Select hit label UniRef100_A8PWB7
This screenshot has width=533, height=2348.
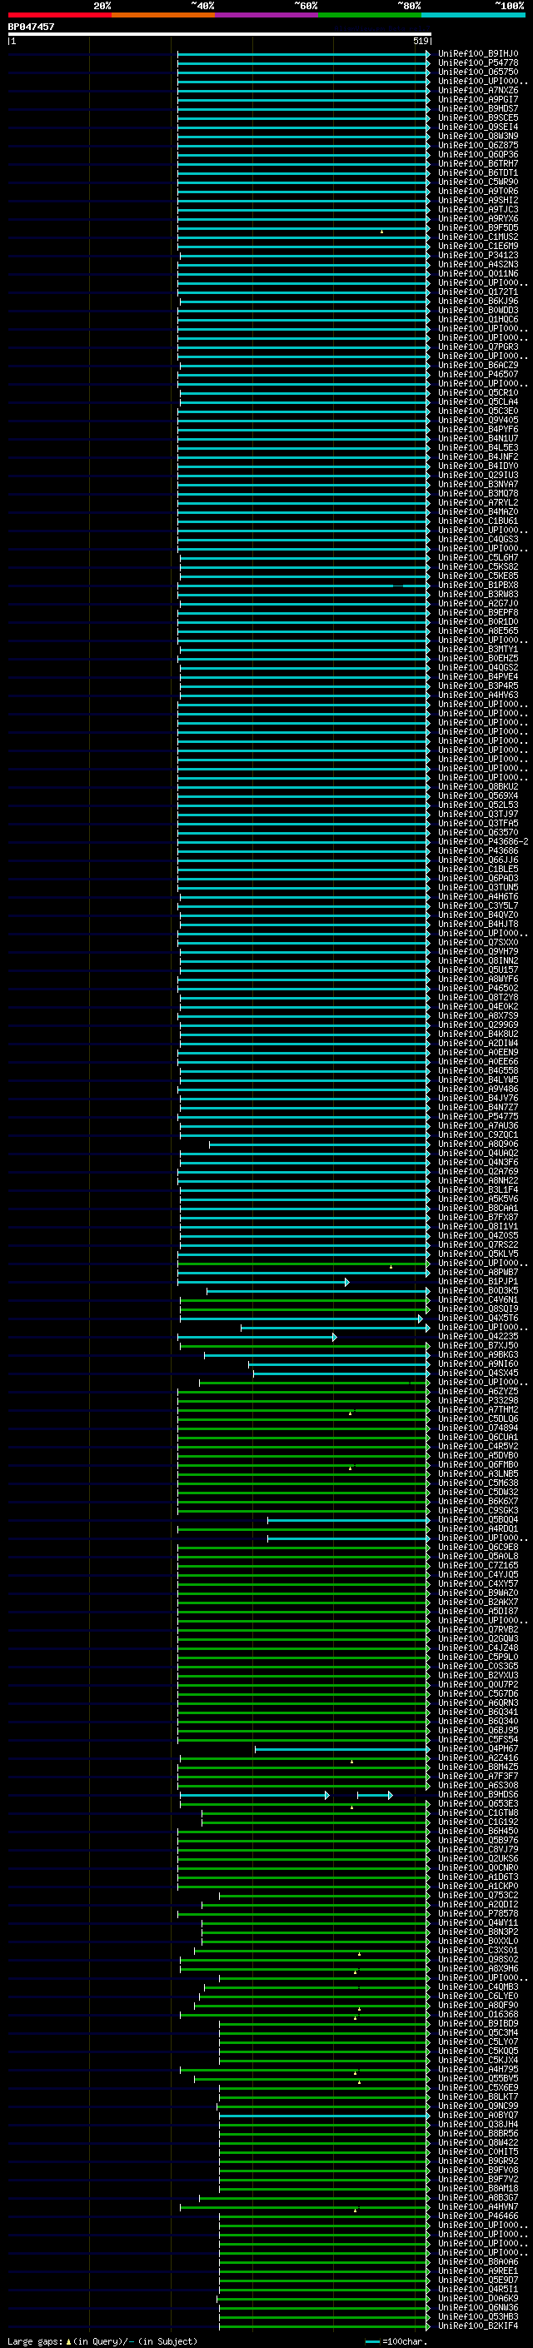coord(477,1273)
